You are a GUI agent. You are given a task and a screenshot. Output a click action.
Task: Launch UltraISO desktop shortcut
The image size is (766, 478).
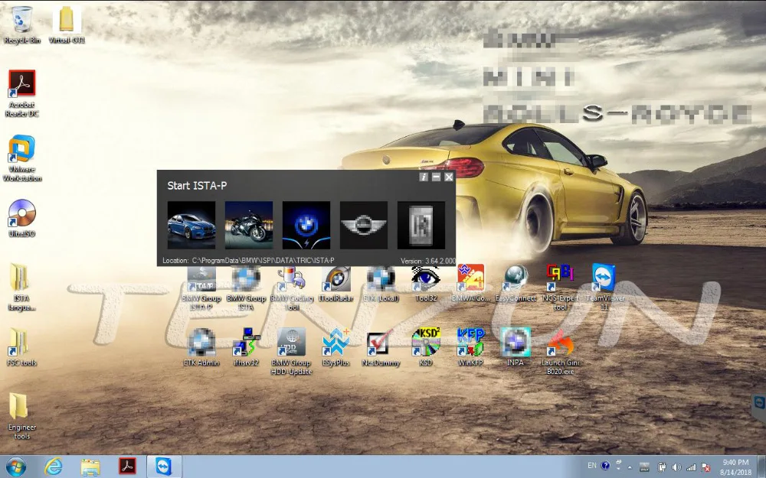[22, 218]
